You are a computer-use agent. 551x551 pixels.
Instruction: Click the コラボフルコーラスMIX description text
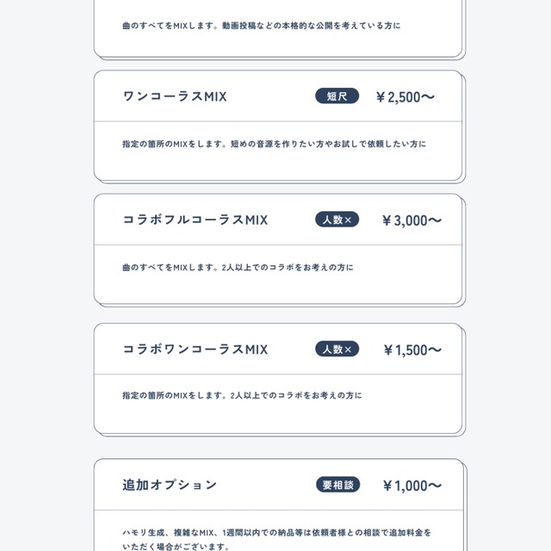tap(238, 268)
